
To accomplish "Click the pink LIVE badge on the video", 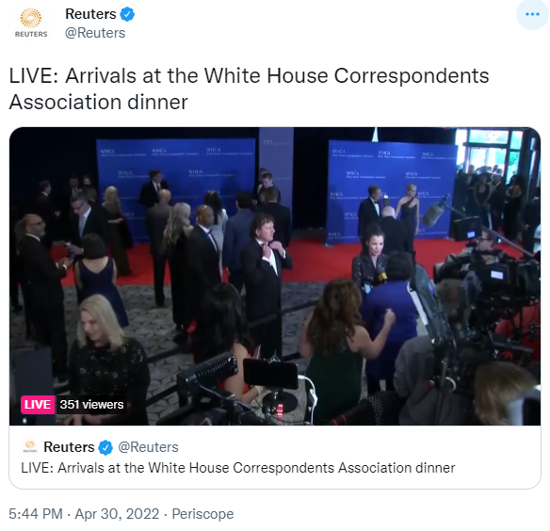I will (x=38, y=405).
